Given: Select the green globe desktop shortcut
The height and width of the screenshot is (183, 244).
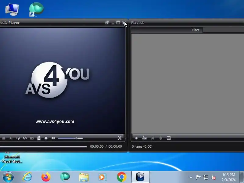Looking at the screenshot, I should coord(36,9).
